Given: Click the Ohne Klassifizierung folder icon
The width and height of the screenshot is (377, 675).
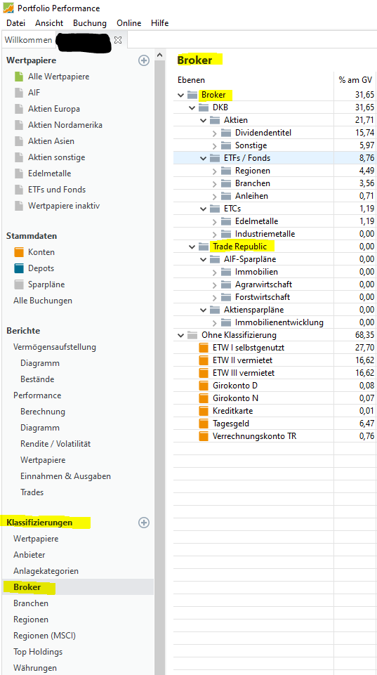Looking at the screenshot, I should (192, 335).
